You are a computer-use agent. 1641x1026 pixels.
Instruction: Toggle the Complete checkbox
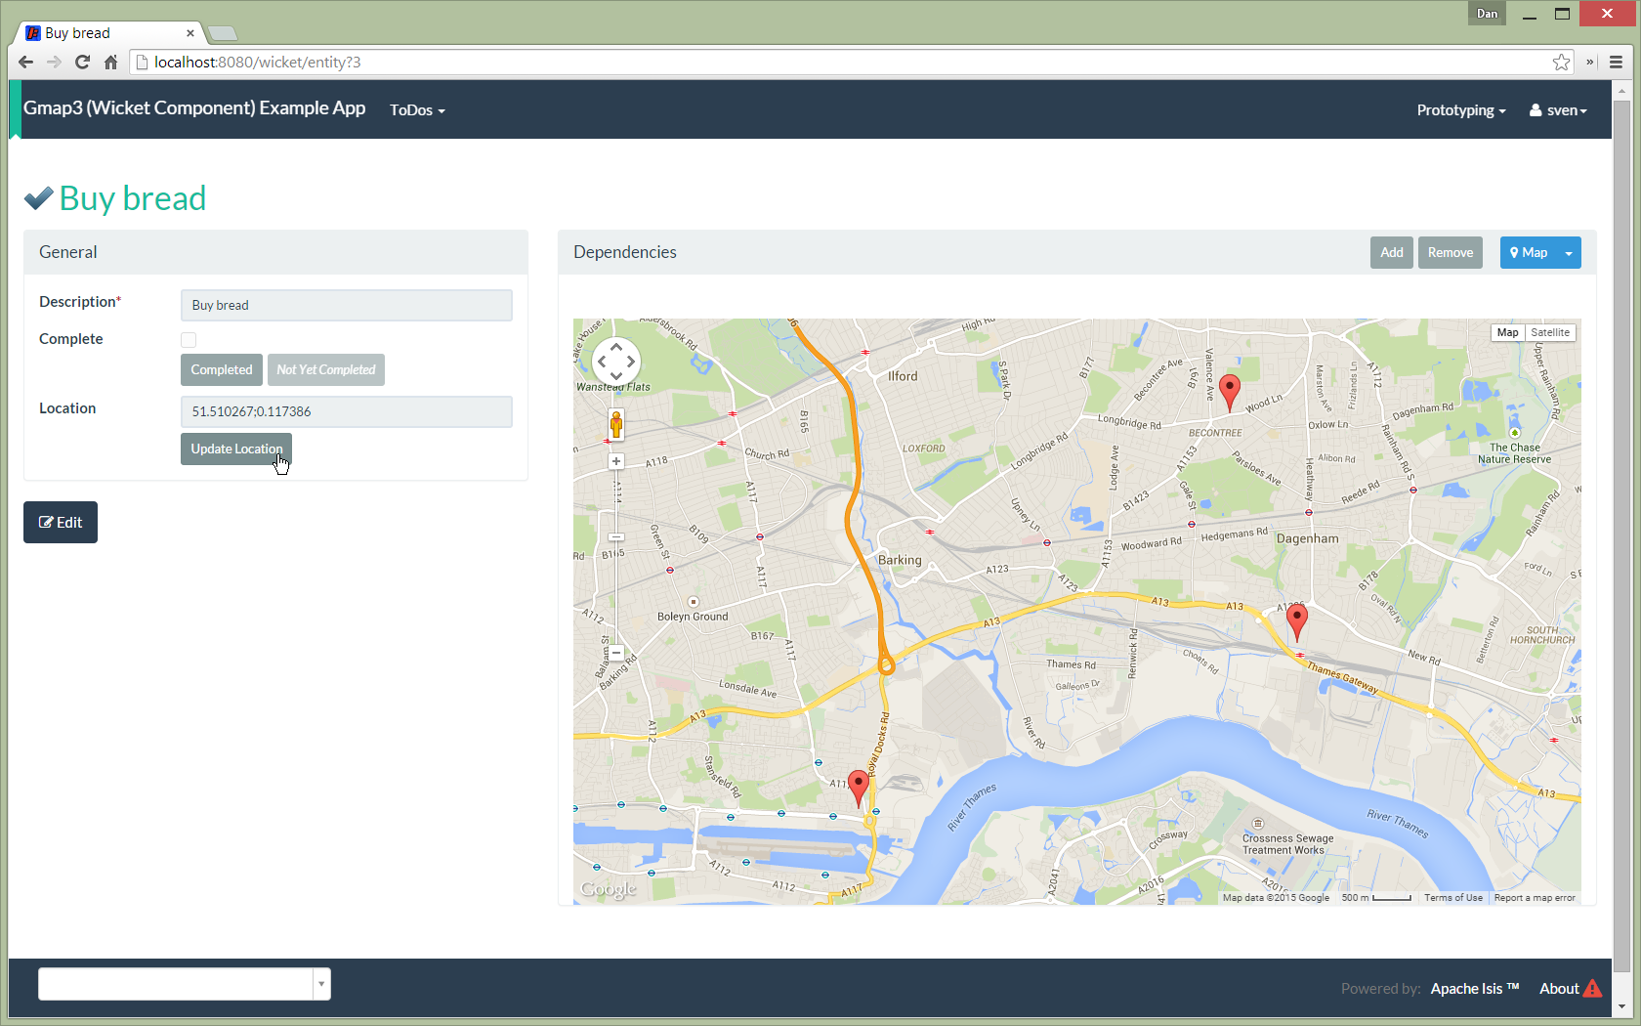189,340
